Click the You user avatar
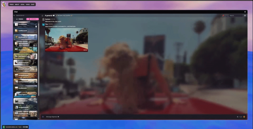 [x=43, y=24]
